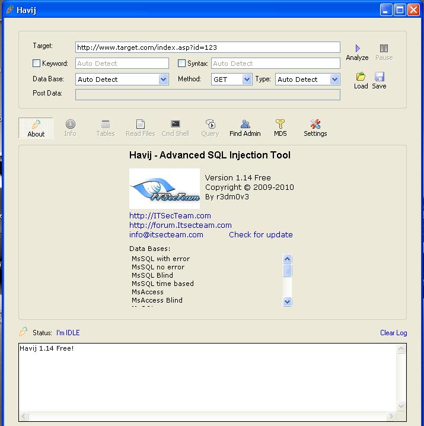This screenshot has height=426, width=424.
Task: Click the log box scroll up arrow
Action: pyautogui.click(x=401, y=348)
